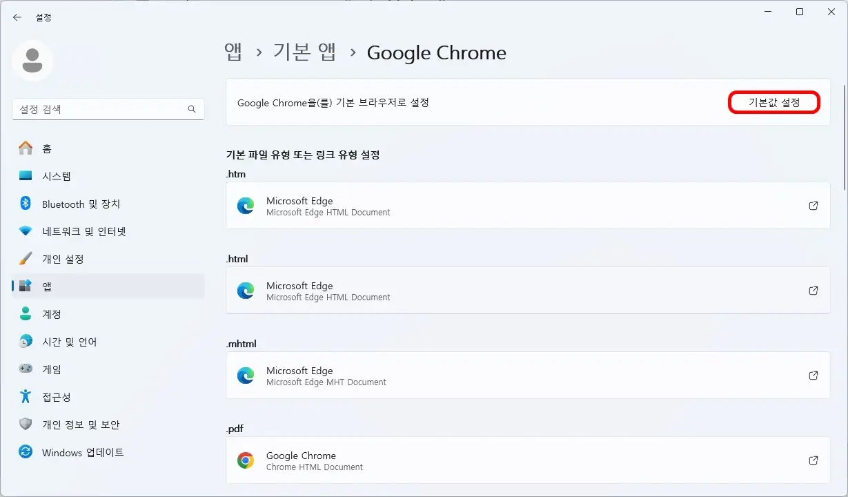Screen dimensions: 848x497
Task: Click the 앱 breadcrumb link
Action: click(233, 52)
